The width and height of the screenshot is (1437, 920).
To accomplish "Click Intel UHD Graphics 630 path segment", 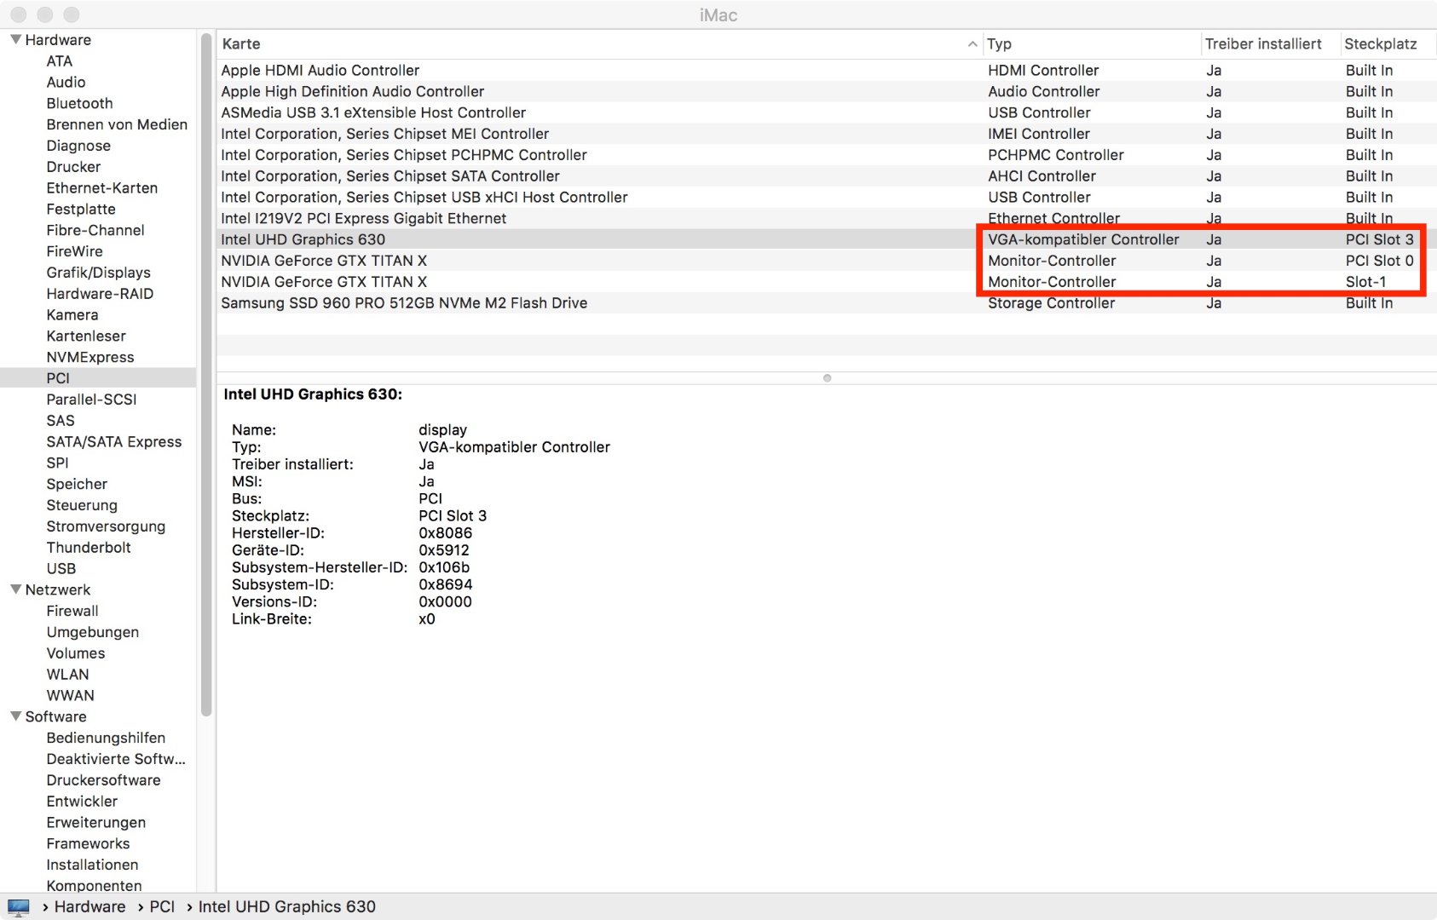I will tap(287, 906).
